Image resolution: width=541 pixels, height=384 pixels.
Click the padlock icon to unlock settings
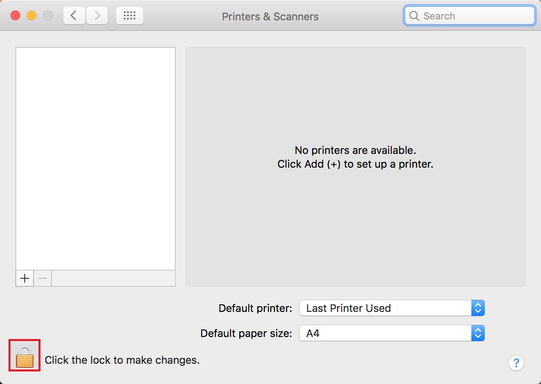coord(24,356)
